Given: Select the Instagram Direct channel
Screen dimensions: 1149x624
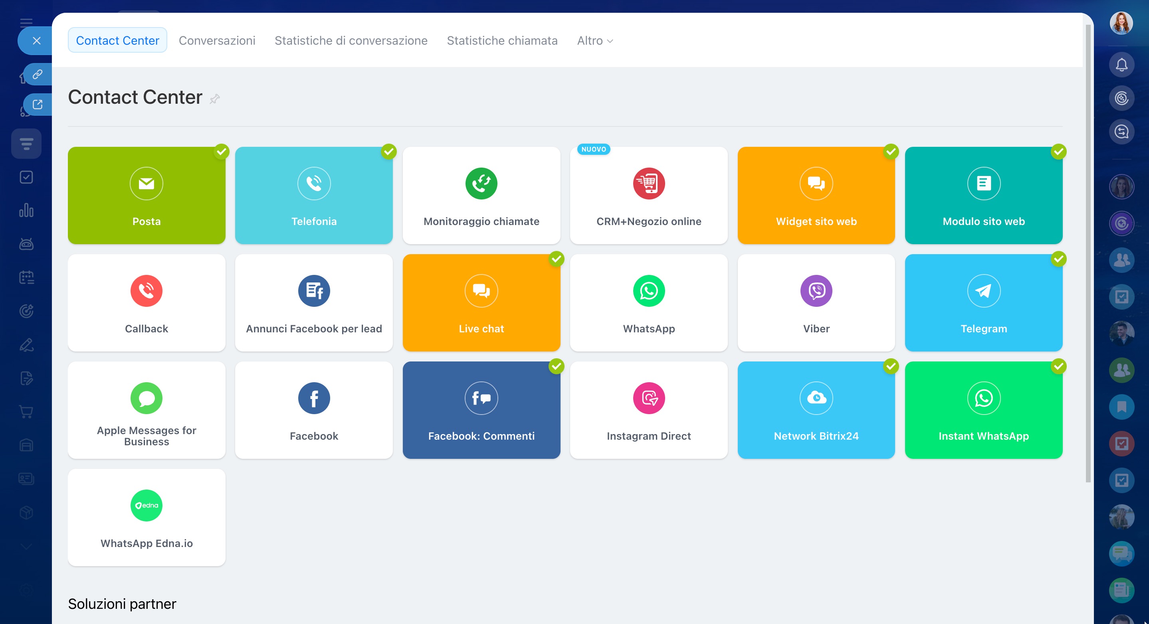Looking at the screenshot, I should coord(648,410).
